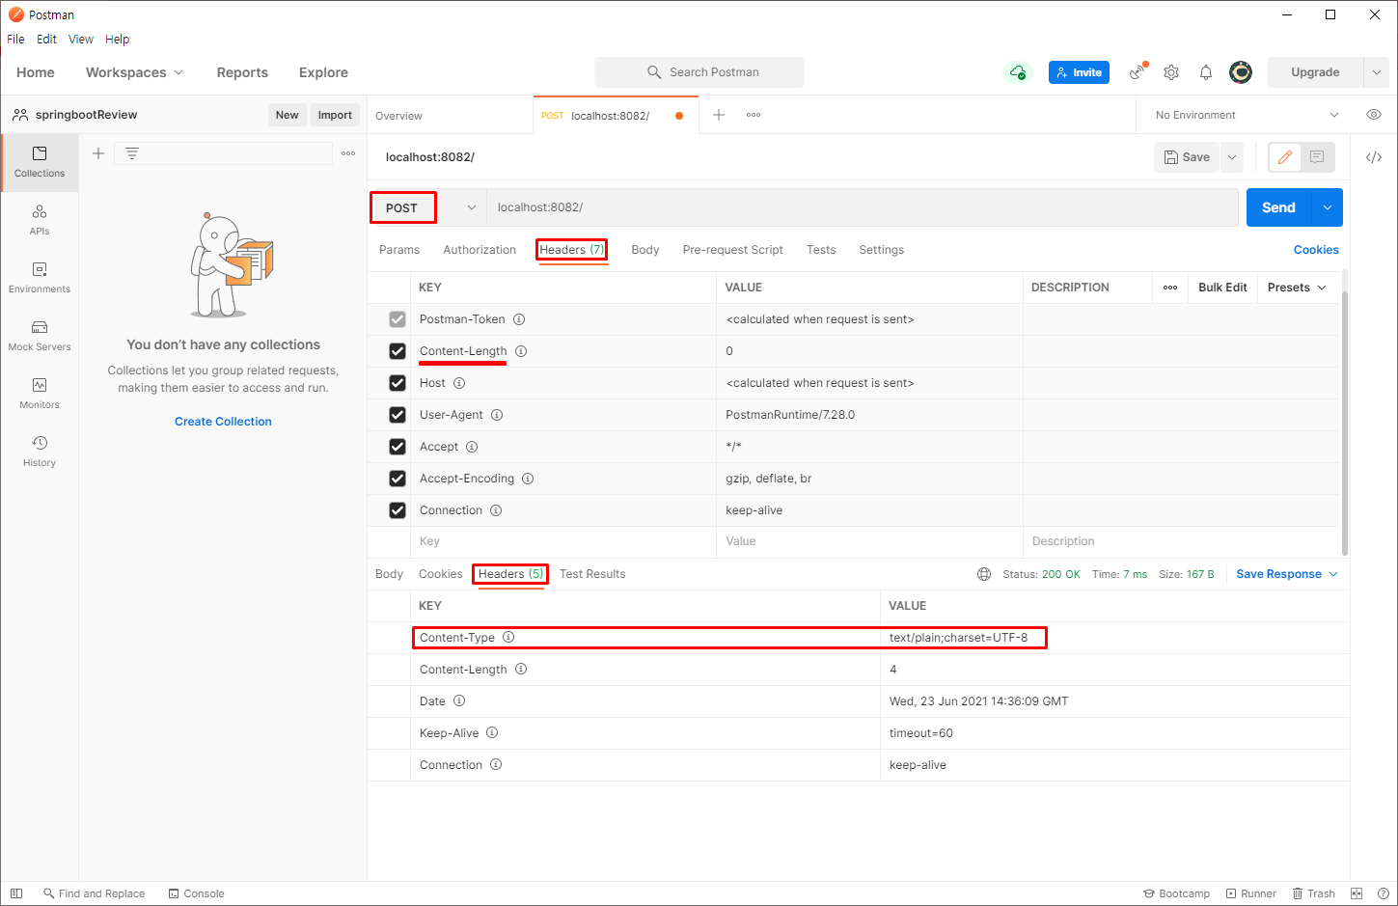This screenshot has width=1398, height=906.
Task: Open the notifications bell
Action: 1206,72
